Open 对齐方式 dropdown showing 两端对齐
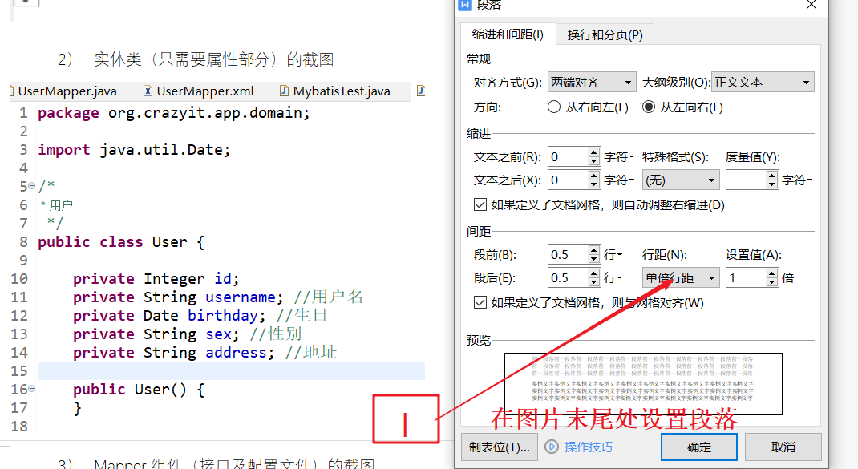This screenshot has width=858, height=469. point(592,82)
